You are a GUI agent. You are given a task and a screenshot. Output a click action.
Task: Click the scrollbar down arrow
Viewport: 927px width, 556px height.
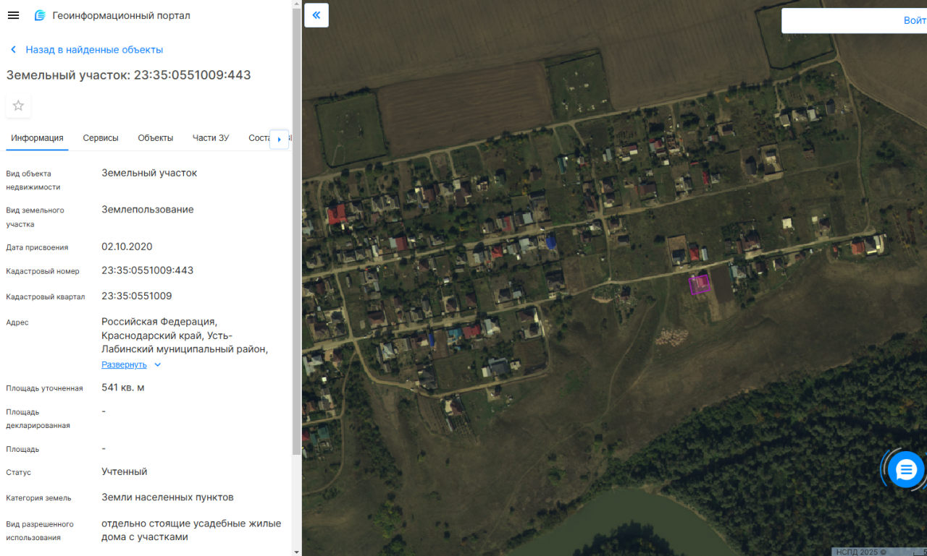pos(296,551)
